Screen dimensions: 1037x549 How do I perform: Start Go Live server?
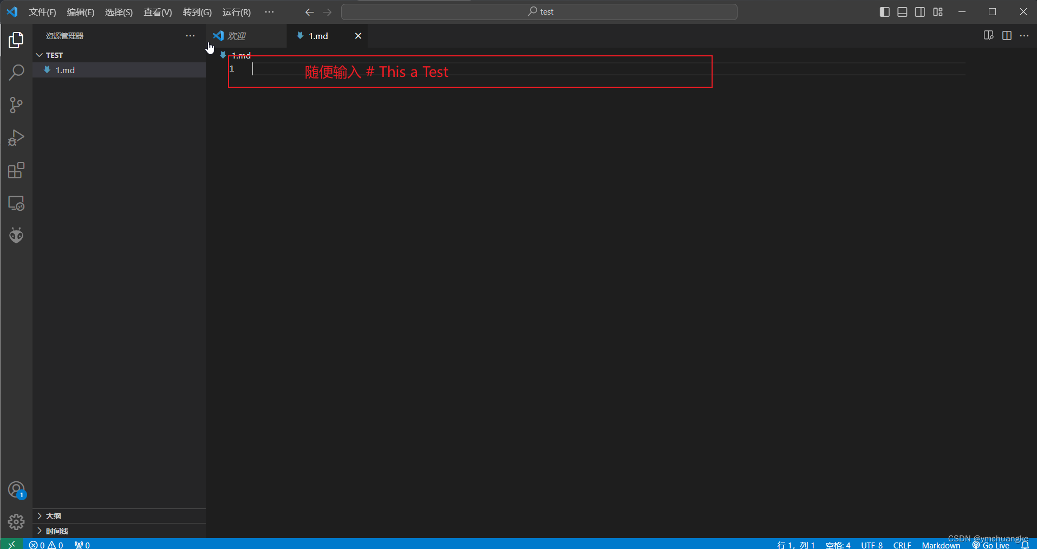click(991, 545)
